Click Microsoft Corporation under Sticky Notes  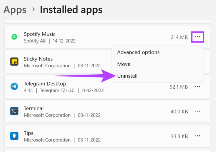click(x=47, y=66)
